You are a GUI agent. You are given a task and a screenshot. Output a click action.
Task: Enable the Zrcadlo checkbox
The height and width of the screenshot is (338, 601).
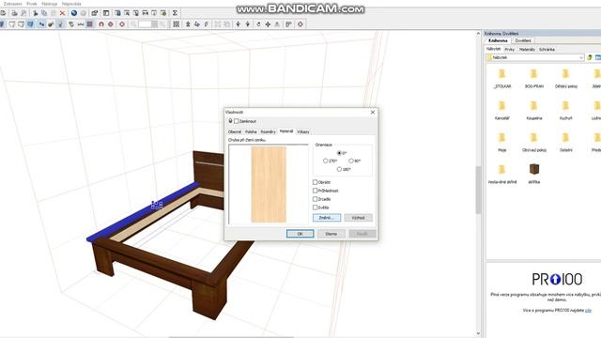[316, 199]
